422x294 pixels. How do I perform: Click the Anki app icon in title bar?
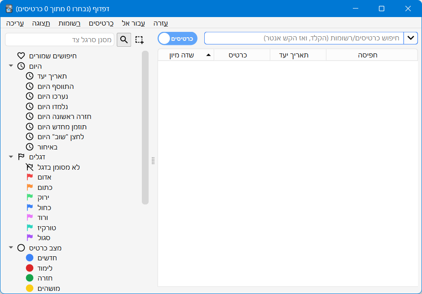(9, 9)
